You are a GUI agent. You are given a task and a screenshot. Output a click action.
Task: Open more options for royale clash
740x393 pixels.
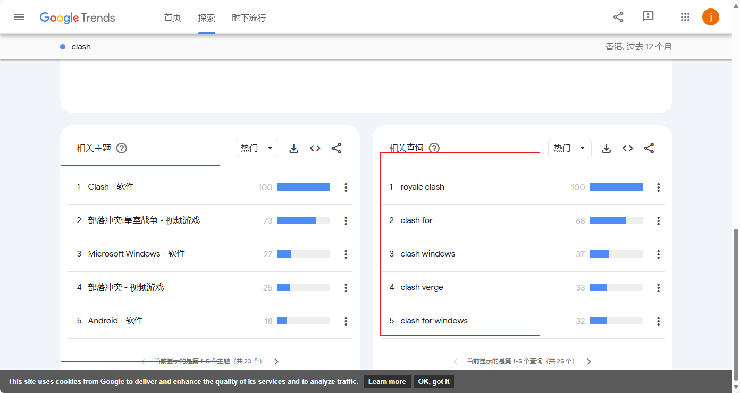click(x=659, y=187)
